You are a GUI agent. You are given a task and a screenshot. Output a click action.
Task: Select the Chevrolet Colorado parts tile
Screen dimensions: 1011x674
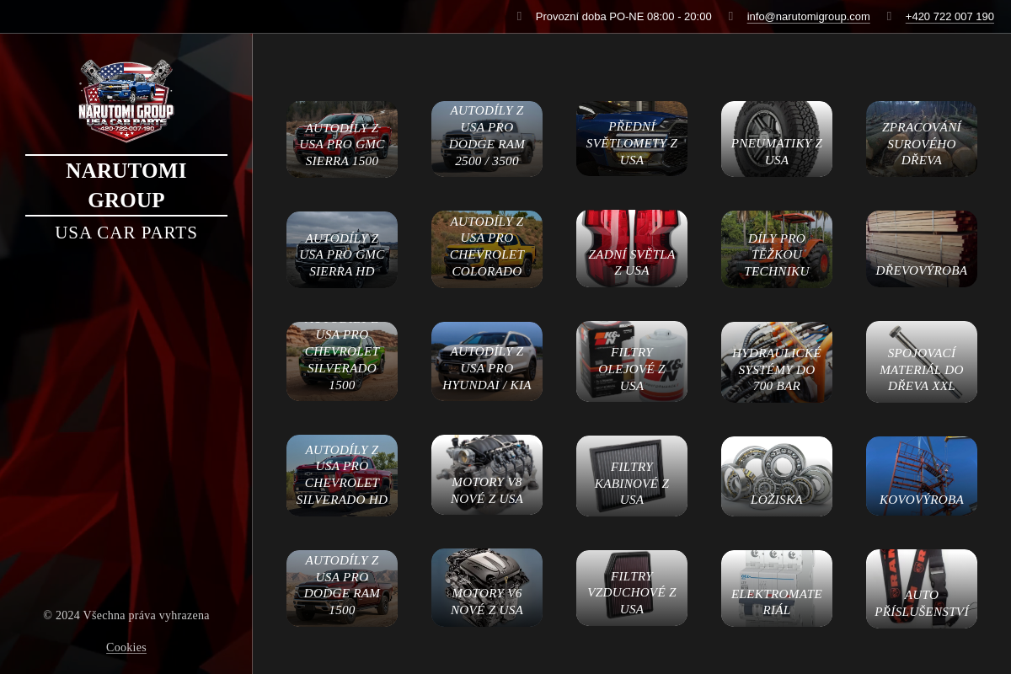click(x=487, y=249)
